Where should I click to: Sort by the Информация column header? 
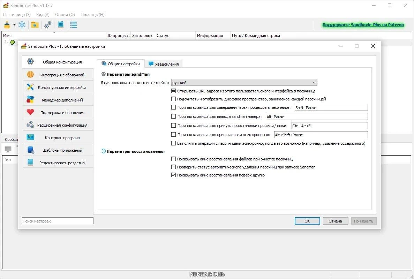tap(213, 35)
